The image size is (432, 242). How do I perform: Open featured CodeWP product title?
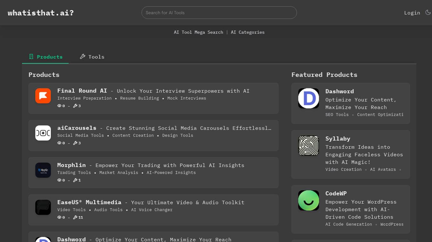[x=336, y=194]
